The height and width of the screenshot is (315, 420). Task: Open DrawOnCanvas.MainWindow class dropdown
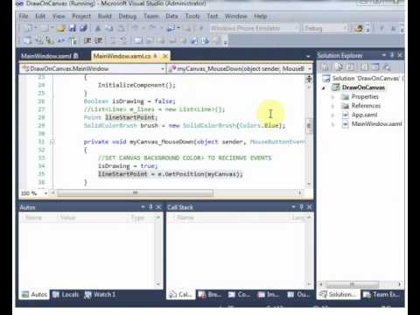[163, 69]
